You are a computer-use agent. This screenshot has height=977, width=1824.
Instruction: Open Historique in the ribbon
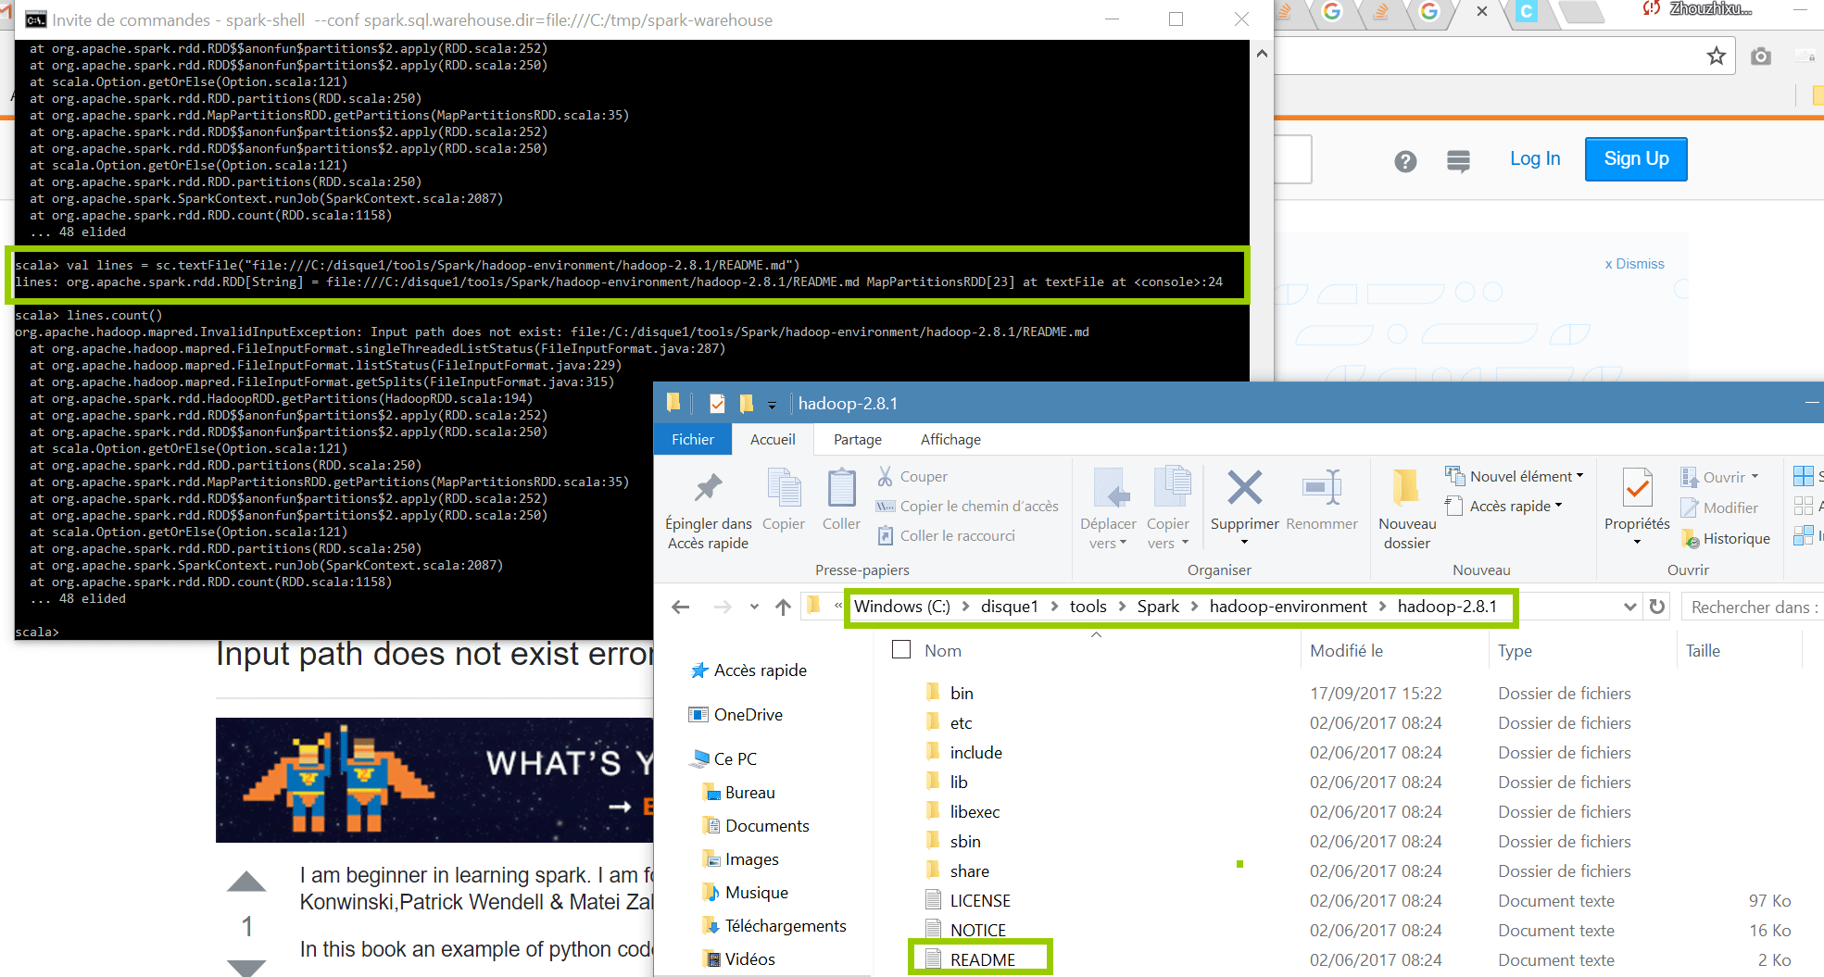coord(1726,538)
